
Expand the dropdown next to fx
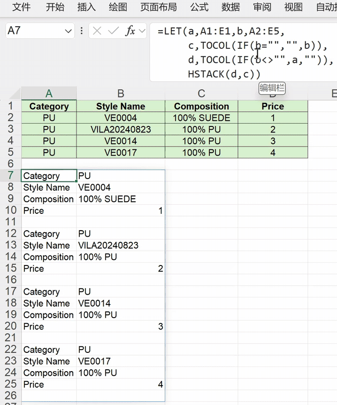click(x=142, y=31)
